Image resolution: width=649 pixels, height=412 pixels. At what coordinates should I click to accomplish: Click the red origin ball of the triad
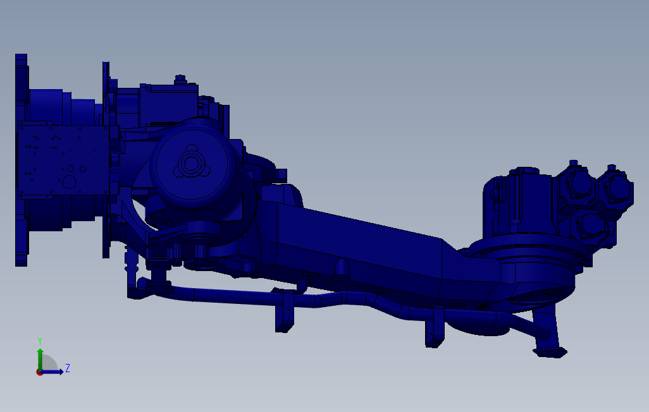(39, 373)
